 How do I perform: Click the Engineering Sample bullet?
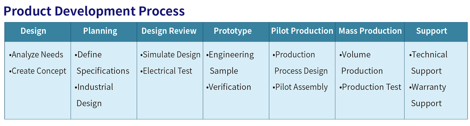click(x=230, y=63)
